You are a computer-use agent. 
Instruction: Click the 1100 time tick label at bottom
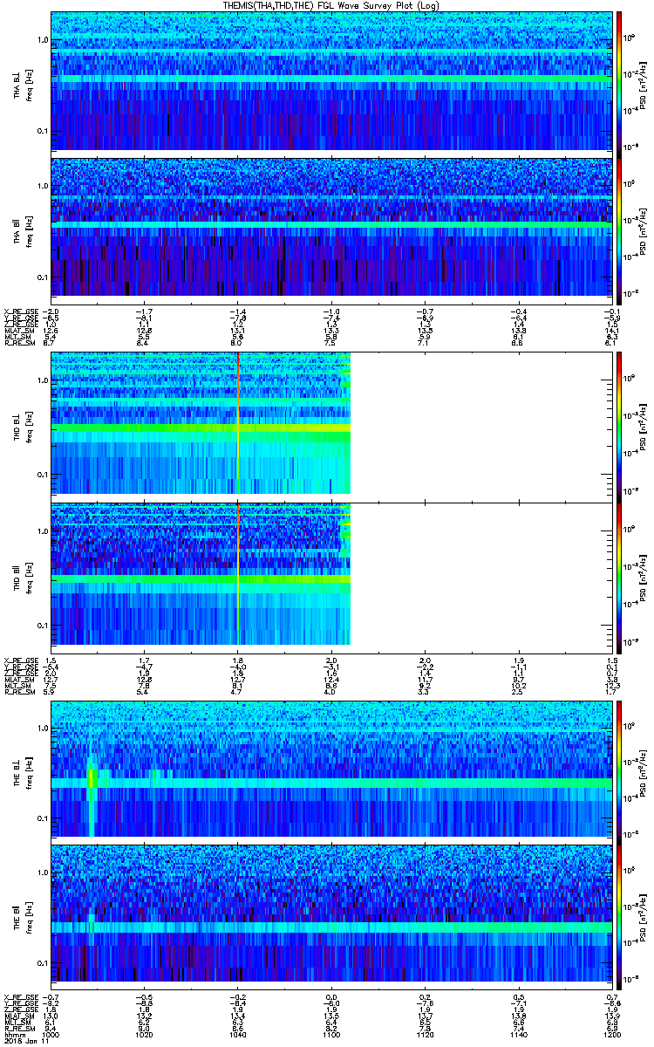(331, 1036)
